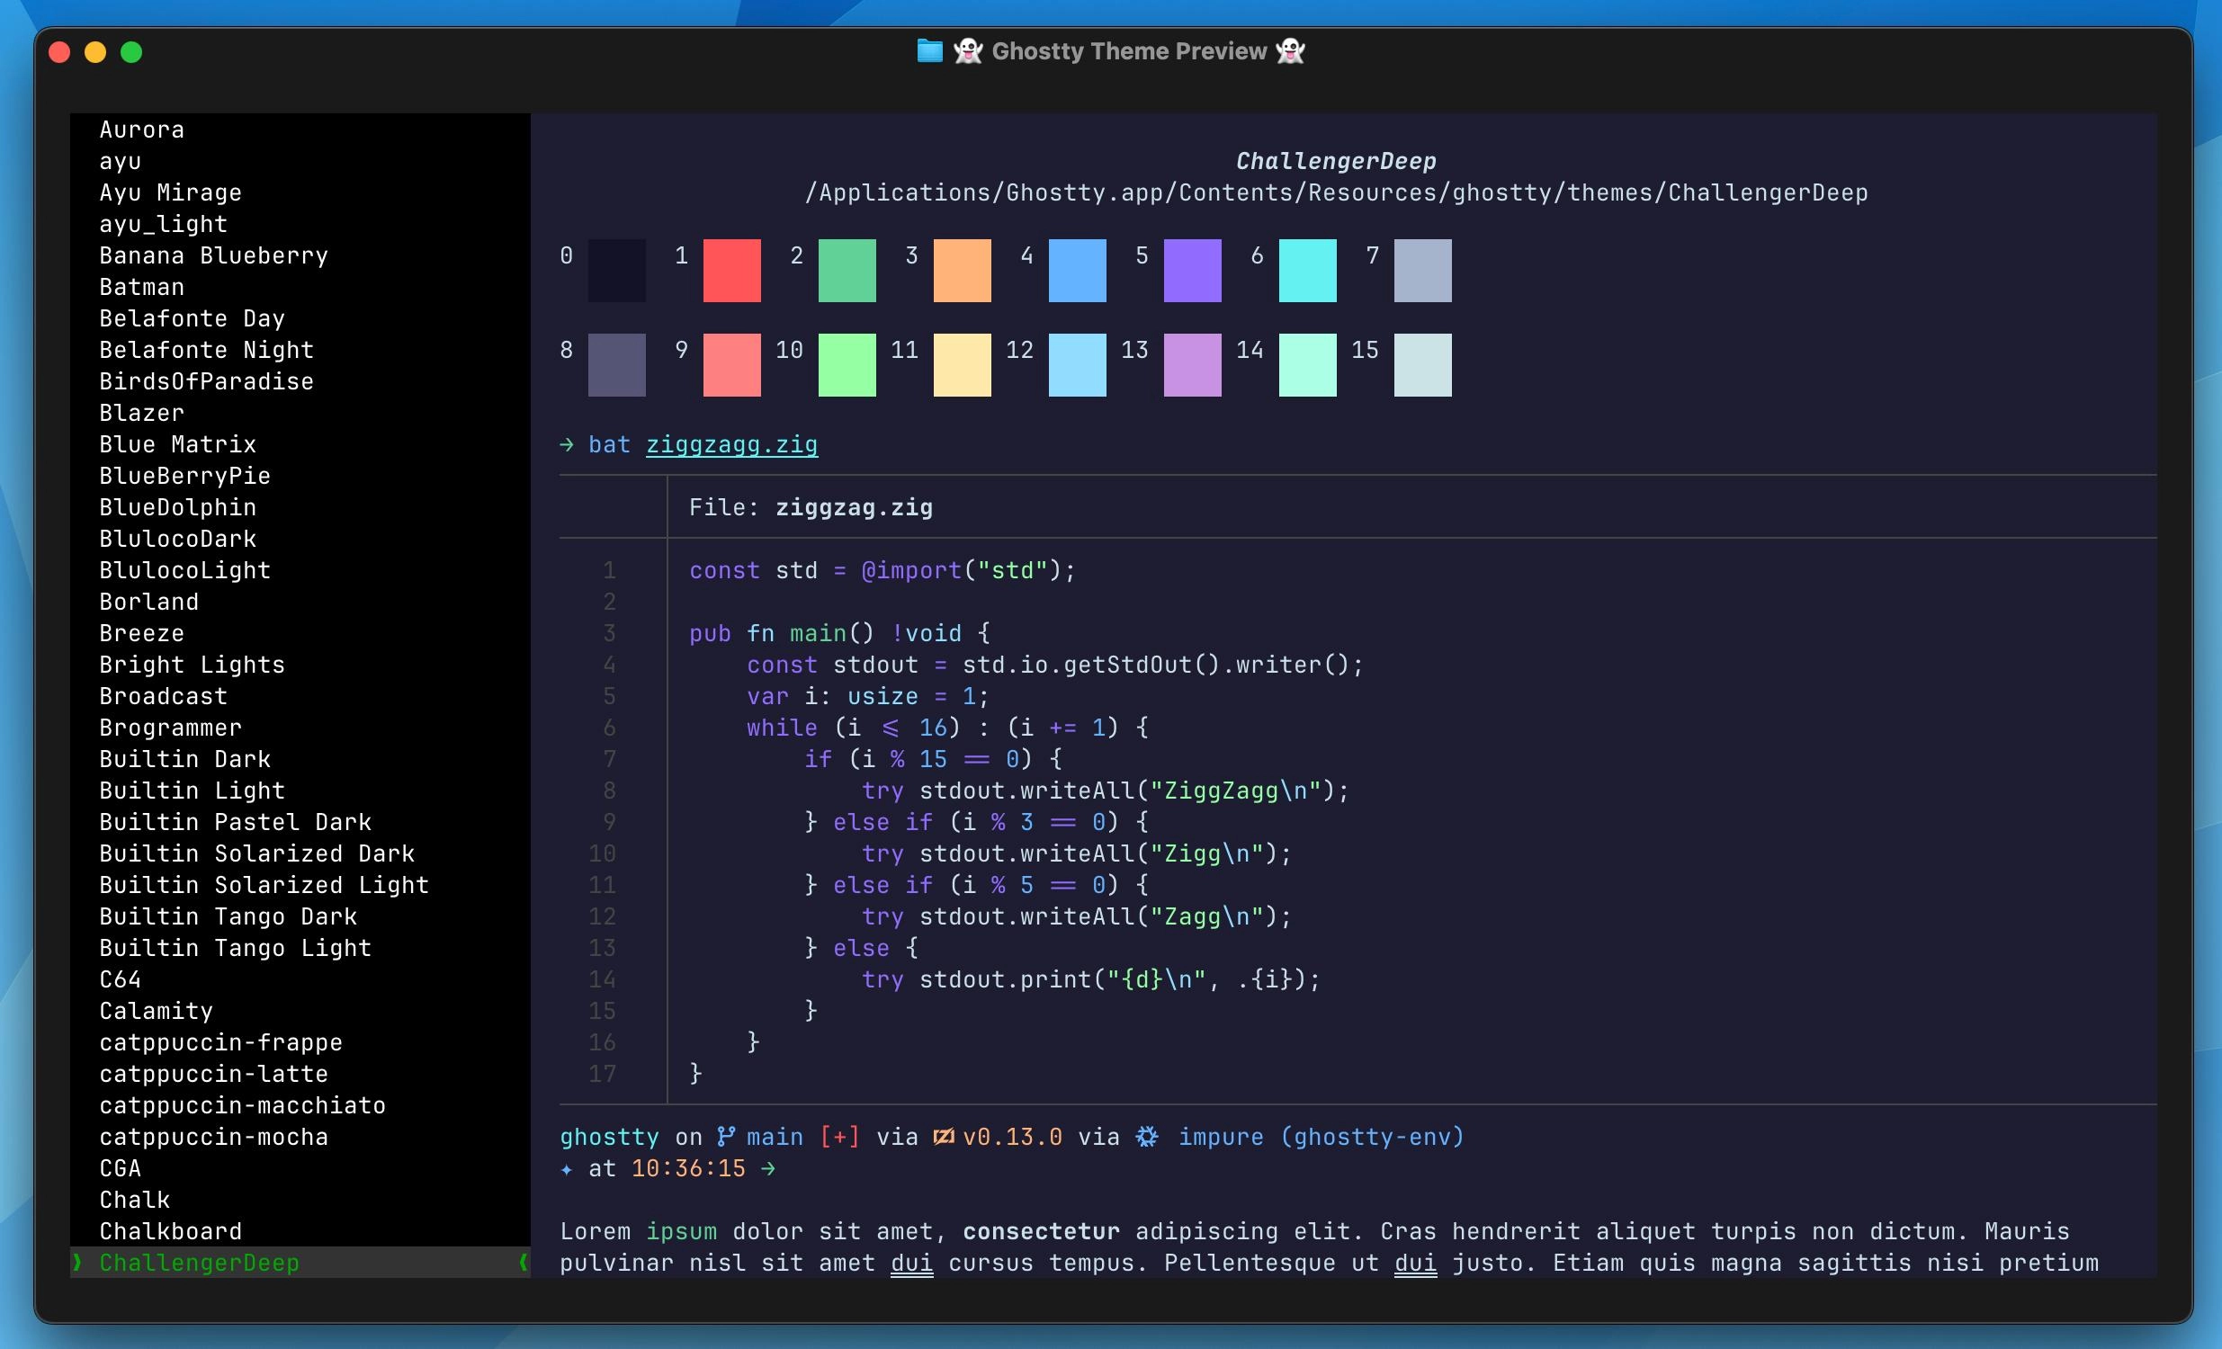
Task: Select color swatch 5 purple
Action: [1193, 271]
